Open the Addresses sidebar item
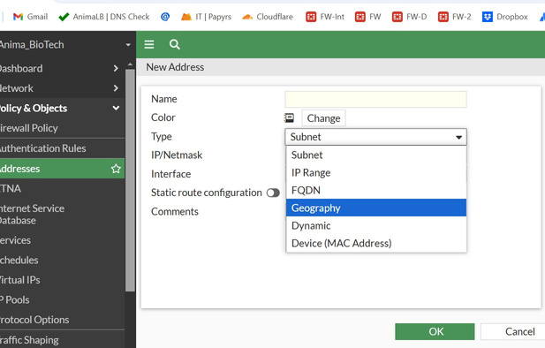Viewport: 545px width, 348px height. click(62, 169)
